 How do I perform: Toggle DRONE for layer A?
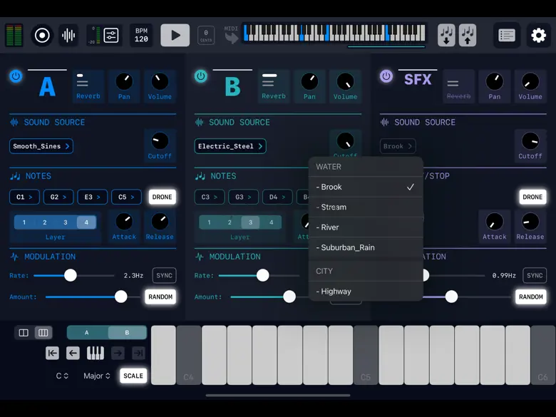pyautogui.click(x=162, y=197)
